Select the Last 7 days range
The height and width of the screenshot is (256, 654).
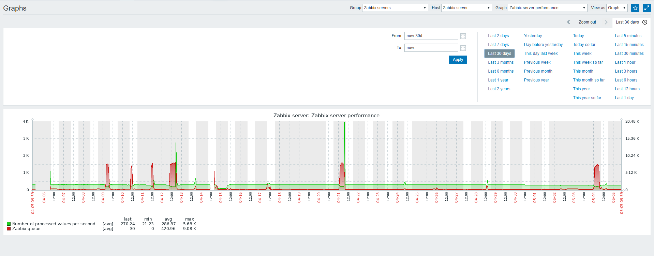(498, 45)
